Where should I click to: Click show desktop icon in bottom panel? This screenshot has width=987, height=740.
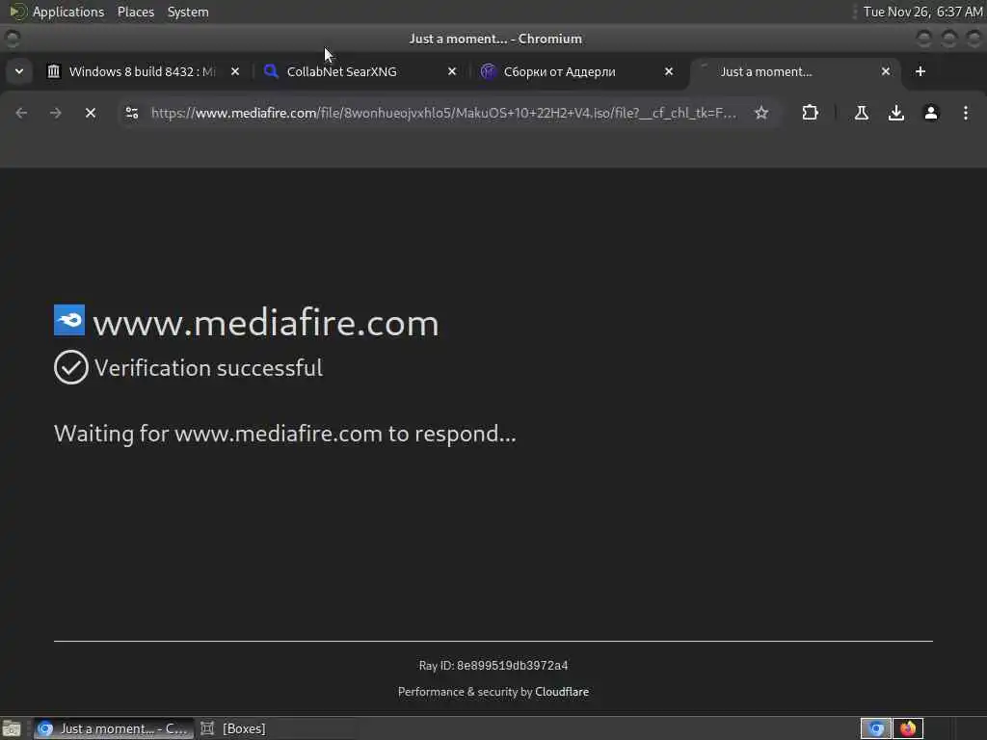coord(12,728)
